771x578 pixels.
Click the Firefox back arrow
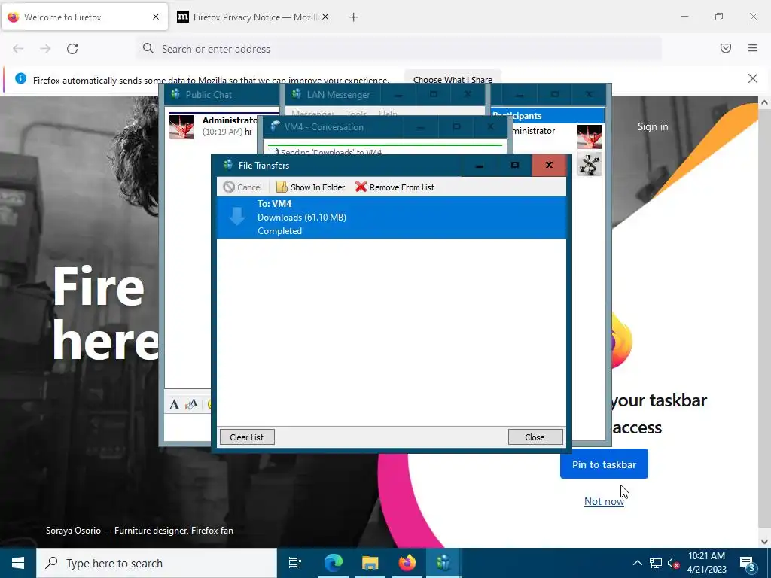click(x=18, y=49)
